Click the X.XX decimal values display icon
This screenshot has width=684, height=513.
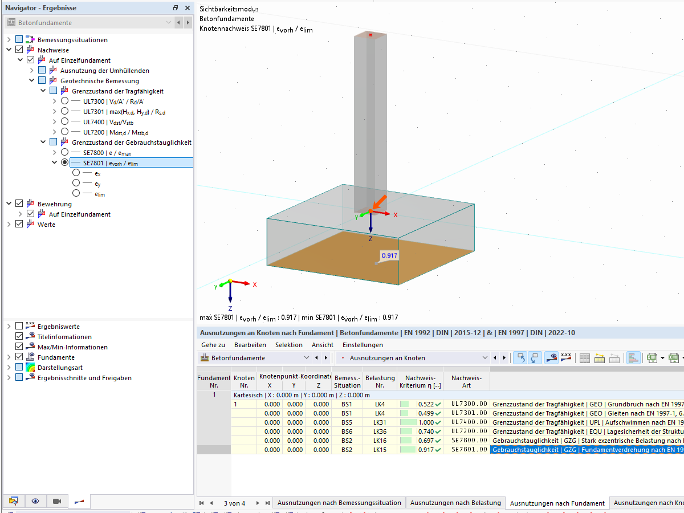coord(565,357)
